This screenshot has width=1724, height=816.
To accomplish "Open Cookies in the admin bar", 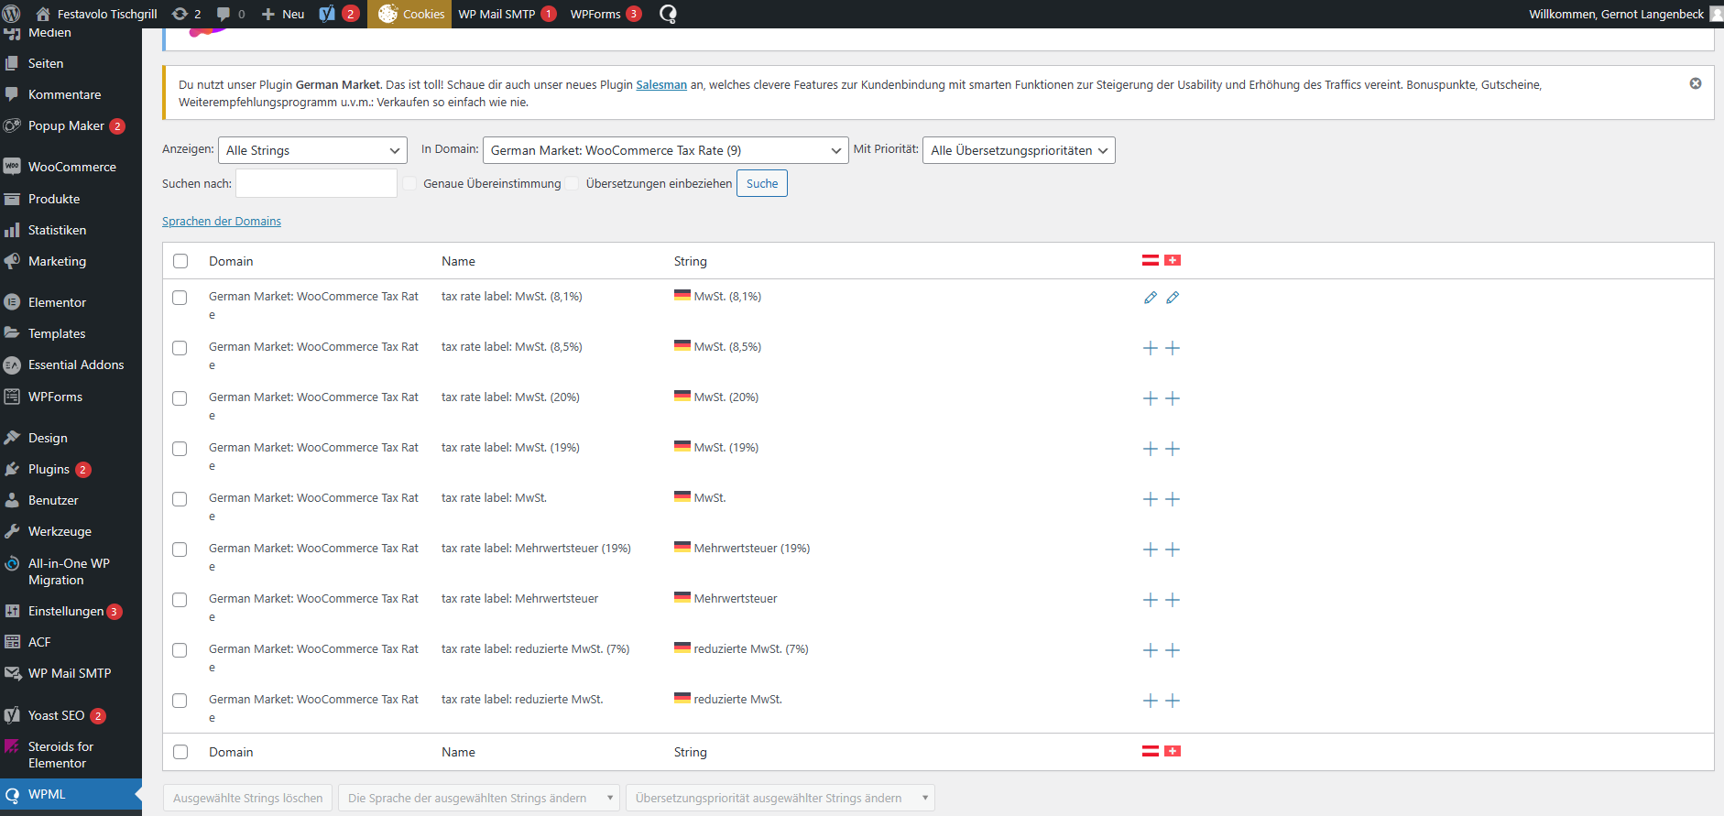I will click(x=409, y=14).
